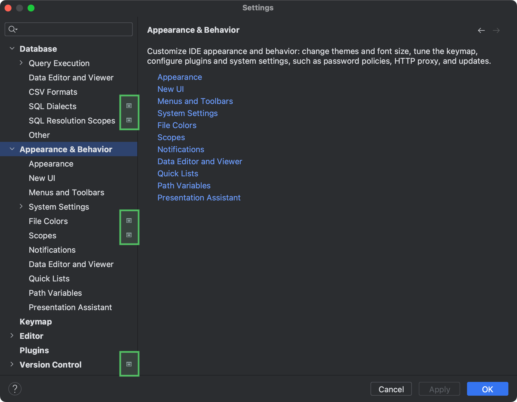Expand System Settings subtree
This screenshot has width=517, height=402.
21,206
